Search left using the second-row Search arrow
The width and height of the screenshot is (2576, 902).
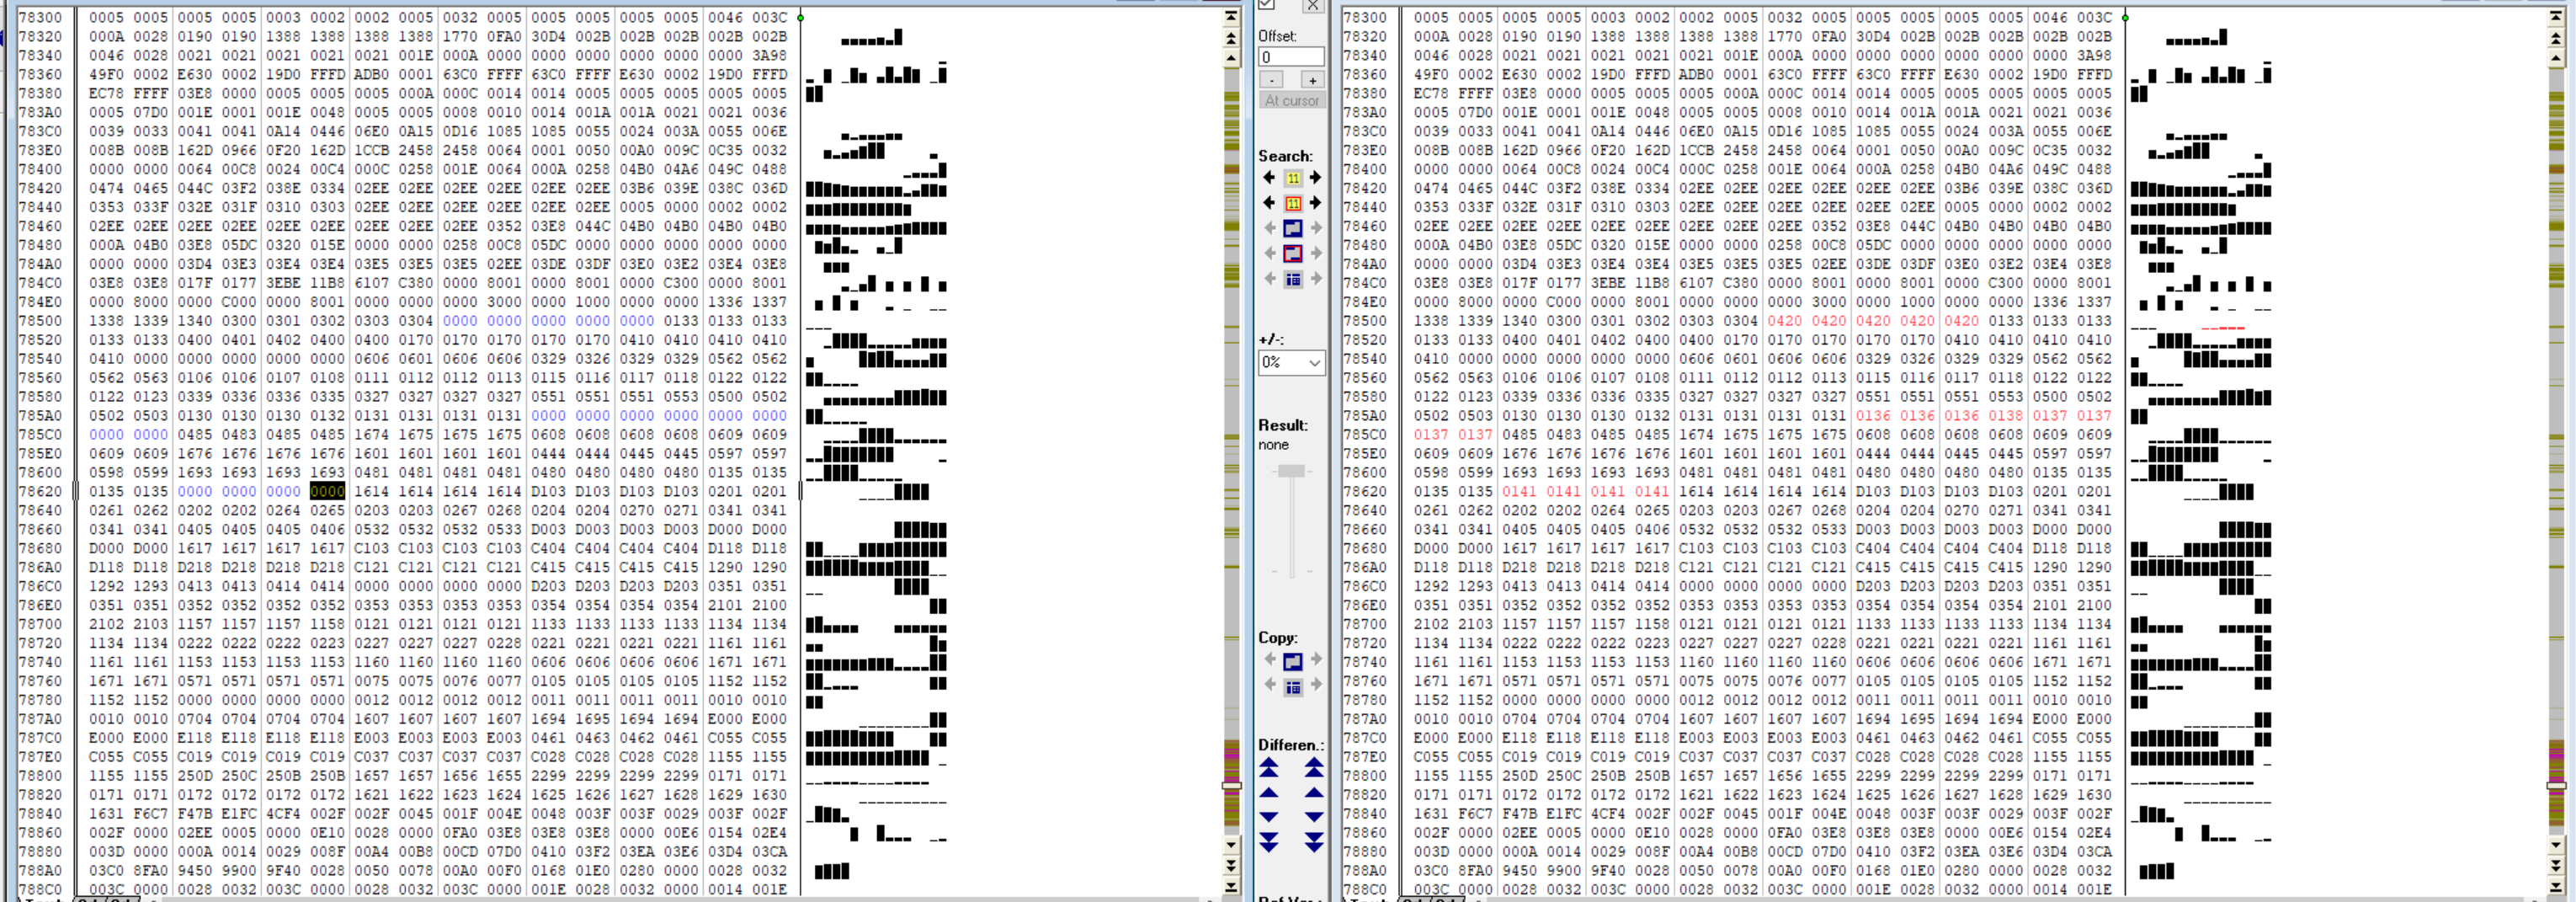tap(1269, 203)
